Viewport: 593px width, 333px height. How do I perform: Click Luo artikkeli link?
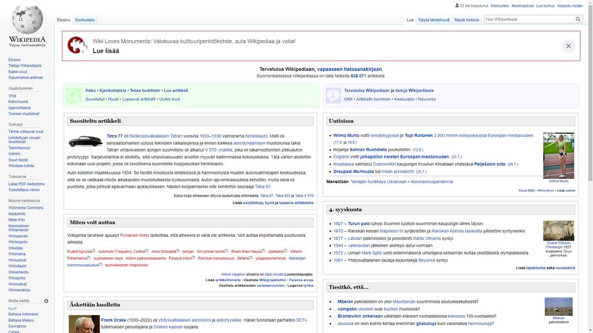[x=176, y=91]
